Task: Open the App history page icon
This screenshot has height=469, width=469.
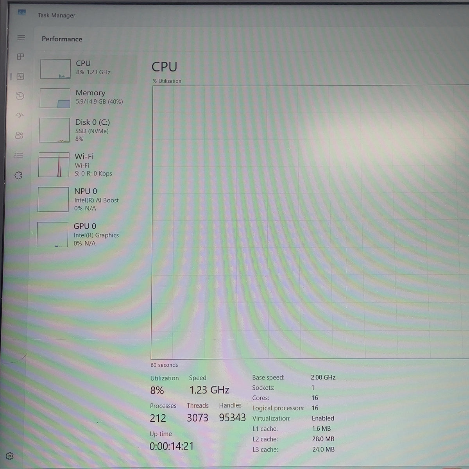Action: click(20, 96)
